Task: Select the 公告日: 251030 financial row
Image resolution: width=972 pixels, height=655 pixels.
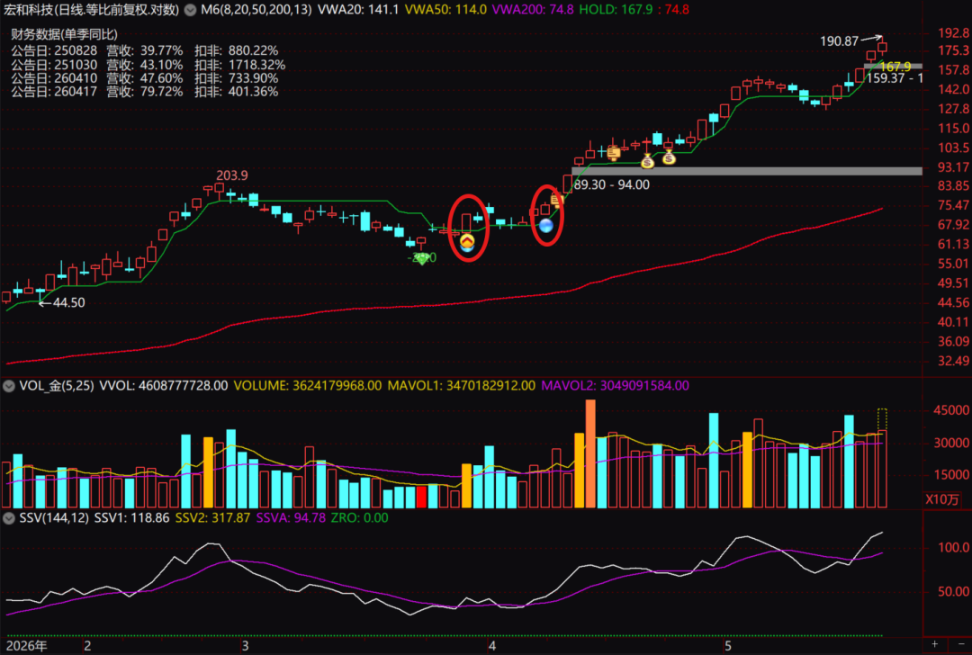Action: coord(148,65)
